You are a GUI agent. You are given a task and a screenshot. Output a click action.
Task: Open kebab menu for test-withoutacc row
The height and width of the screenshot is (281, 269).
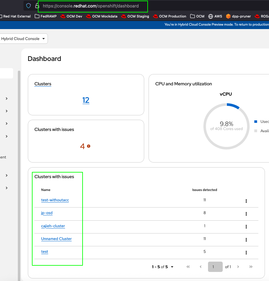246,201
